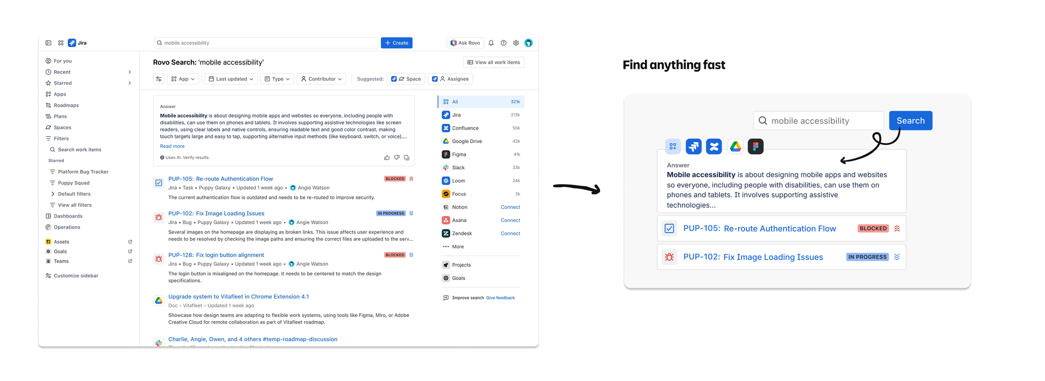Select the All results tab
The width and height of the screenshot is (1045, 381).
[x=481, y=102]
